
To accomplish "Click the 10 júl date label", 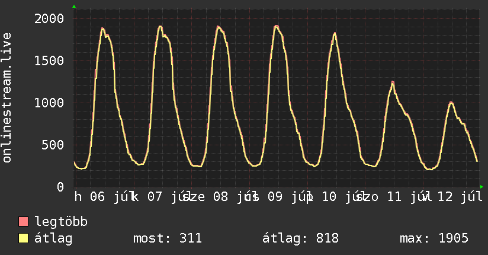I will (x=345, y=197).
